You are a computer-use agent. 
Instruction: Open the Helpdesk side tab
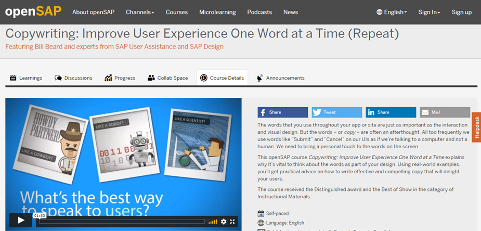click(476, 127)
